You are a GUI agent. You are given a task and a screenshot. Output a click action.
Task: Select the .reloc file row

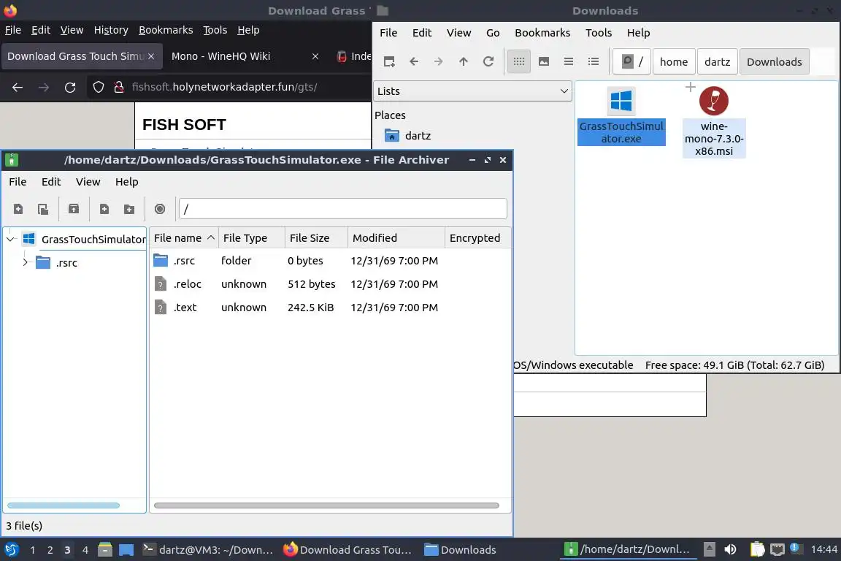pyautogui.click(x=330, y=284)
